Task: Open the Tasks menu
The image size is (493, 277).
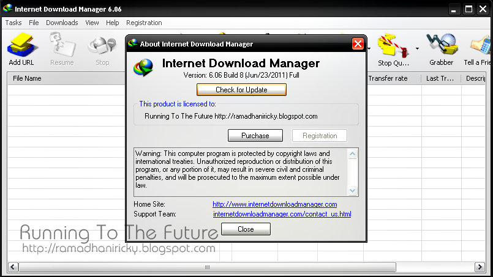Action: [x=13, y=23]
